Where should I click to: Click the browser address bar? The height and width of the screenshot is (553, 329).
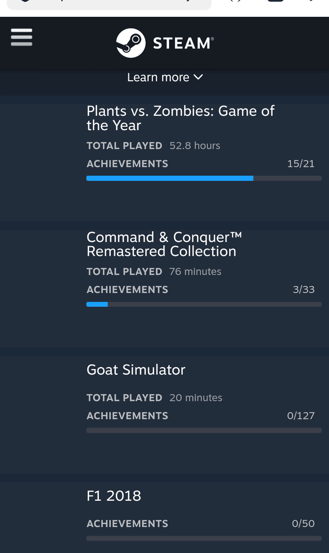(x=109, y=3)
